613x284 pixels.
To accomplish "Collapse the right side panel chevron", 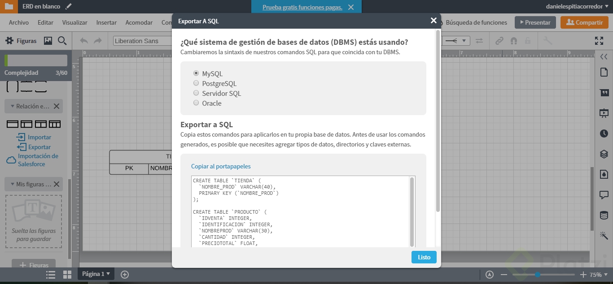I will pos(604,56).
